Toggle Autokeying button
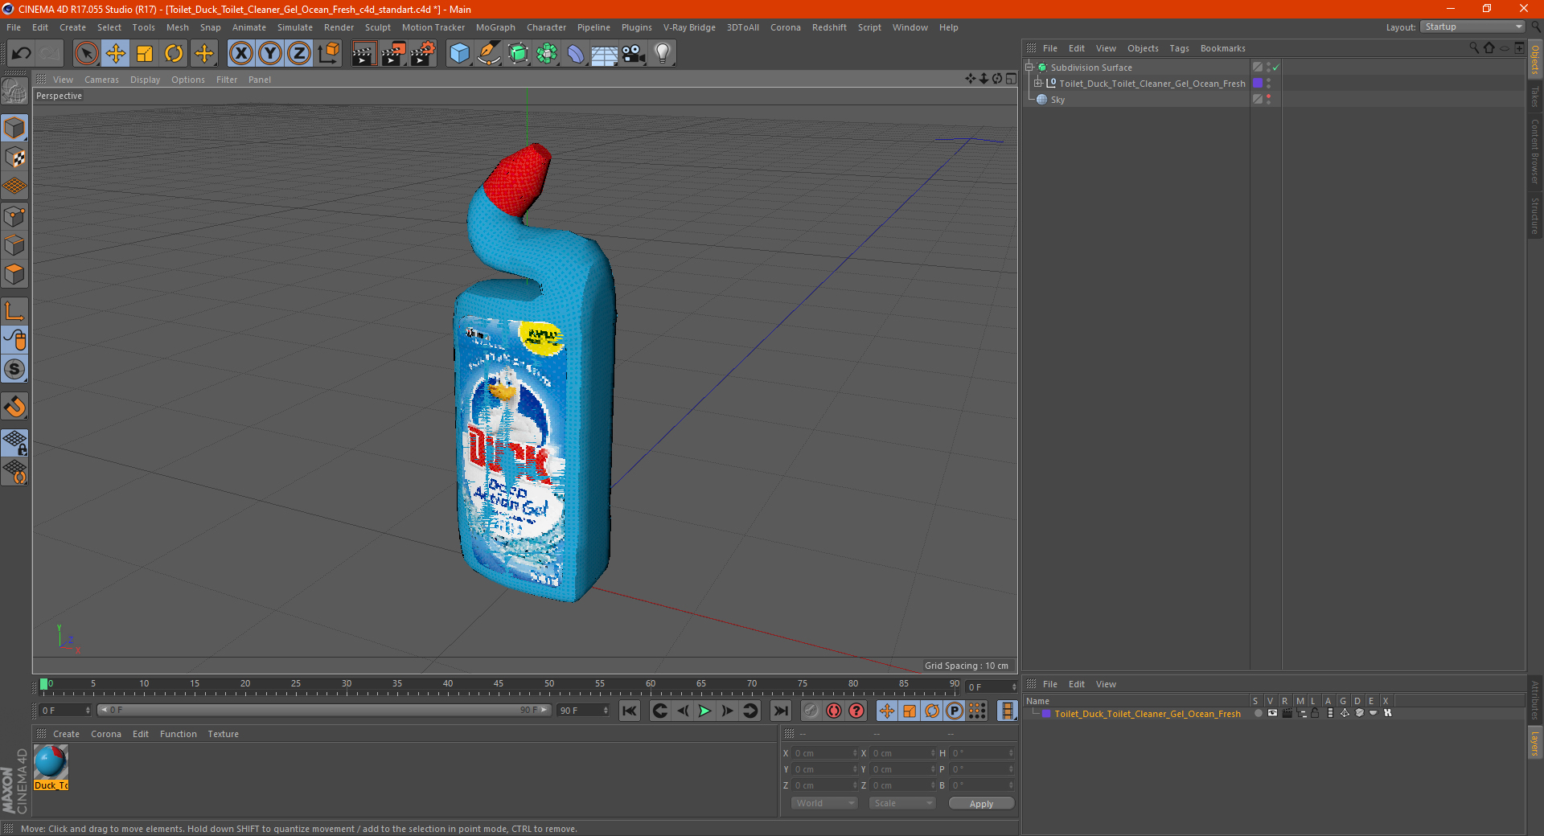The width and height of the screenshot is (1544, 836). click(x=834, y=711)
